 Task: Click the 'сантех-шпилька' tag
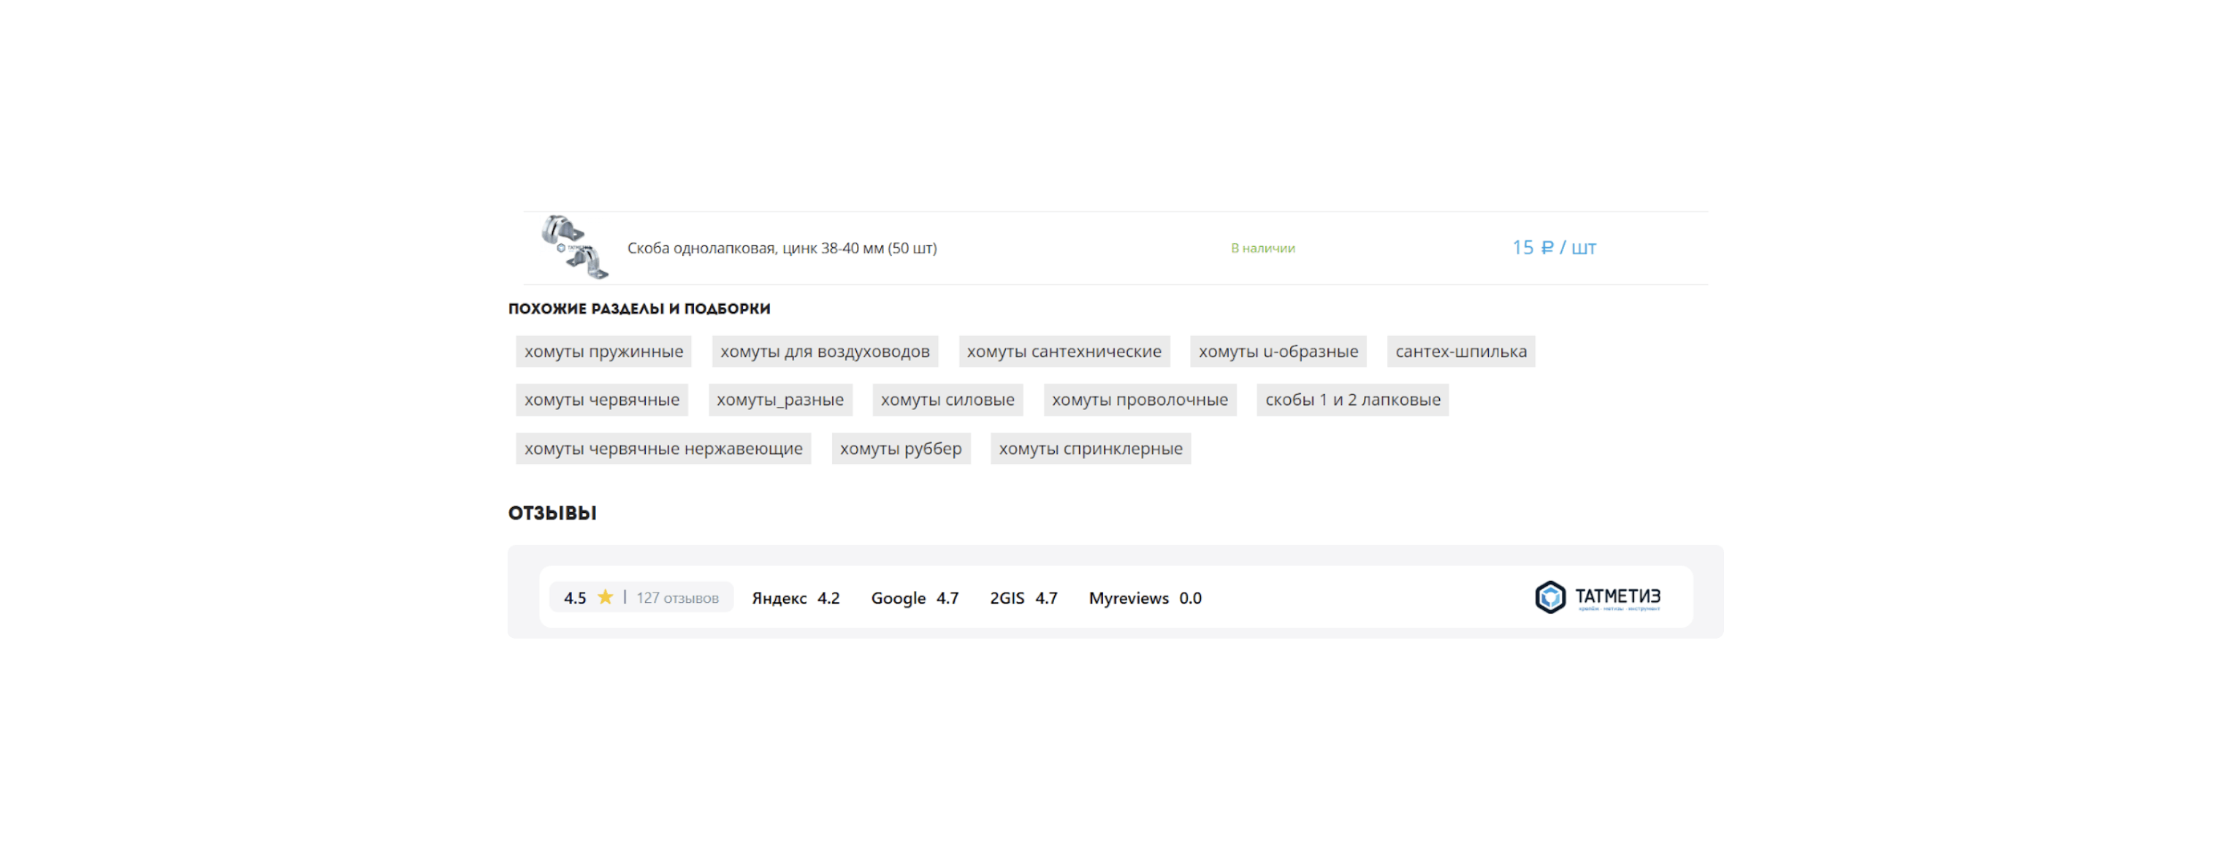pyautogui.click(x=1460, y=351)
